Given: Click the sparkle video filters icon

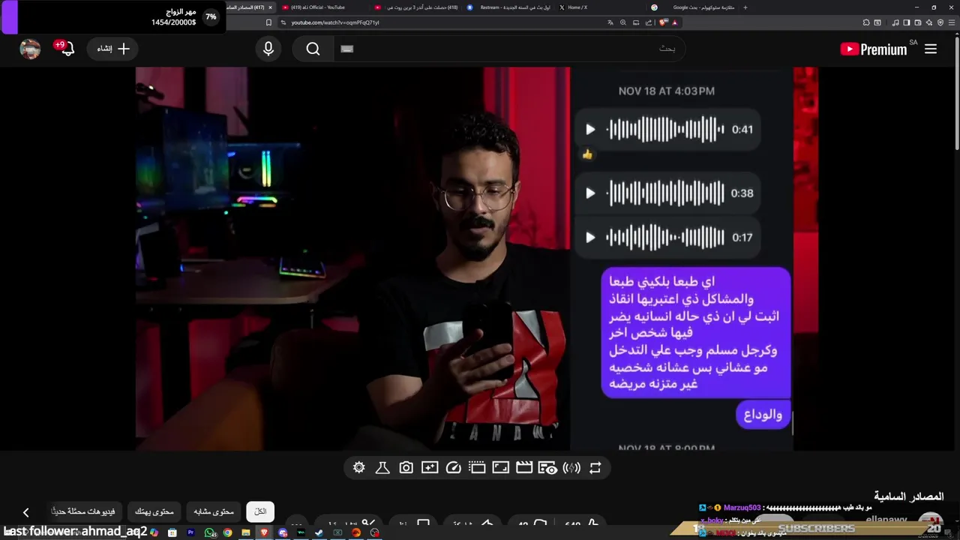Looking at the screenshot, I should [x=430, y=468].
